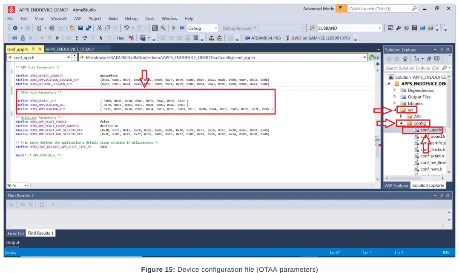Toggle Hex display mode
This screenshot has width=459, height=273.
point(120,38)
